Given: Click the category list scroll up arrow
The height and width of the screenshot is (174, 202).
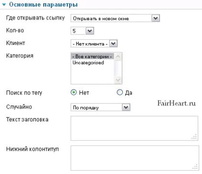Looking at the screenshot, I should click(118, 56).
